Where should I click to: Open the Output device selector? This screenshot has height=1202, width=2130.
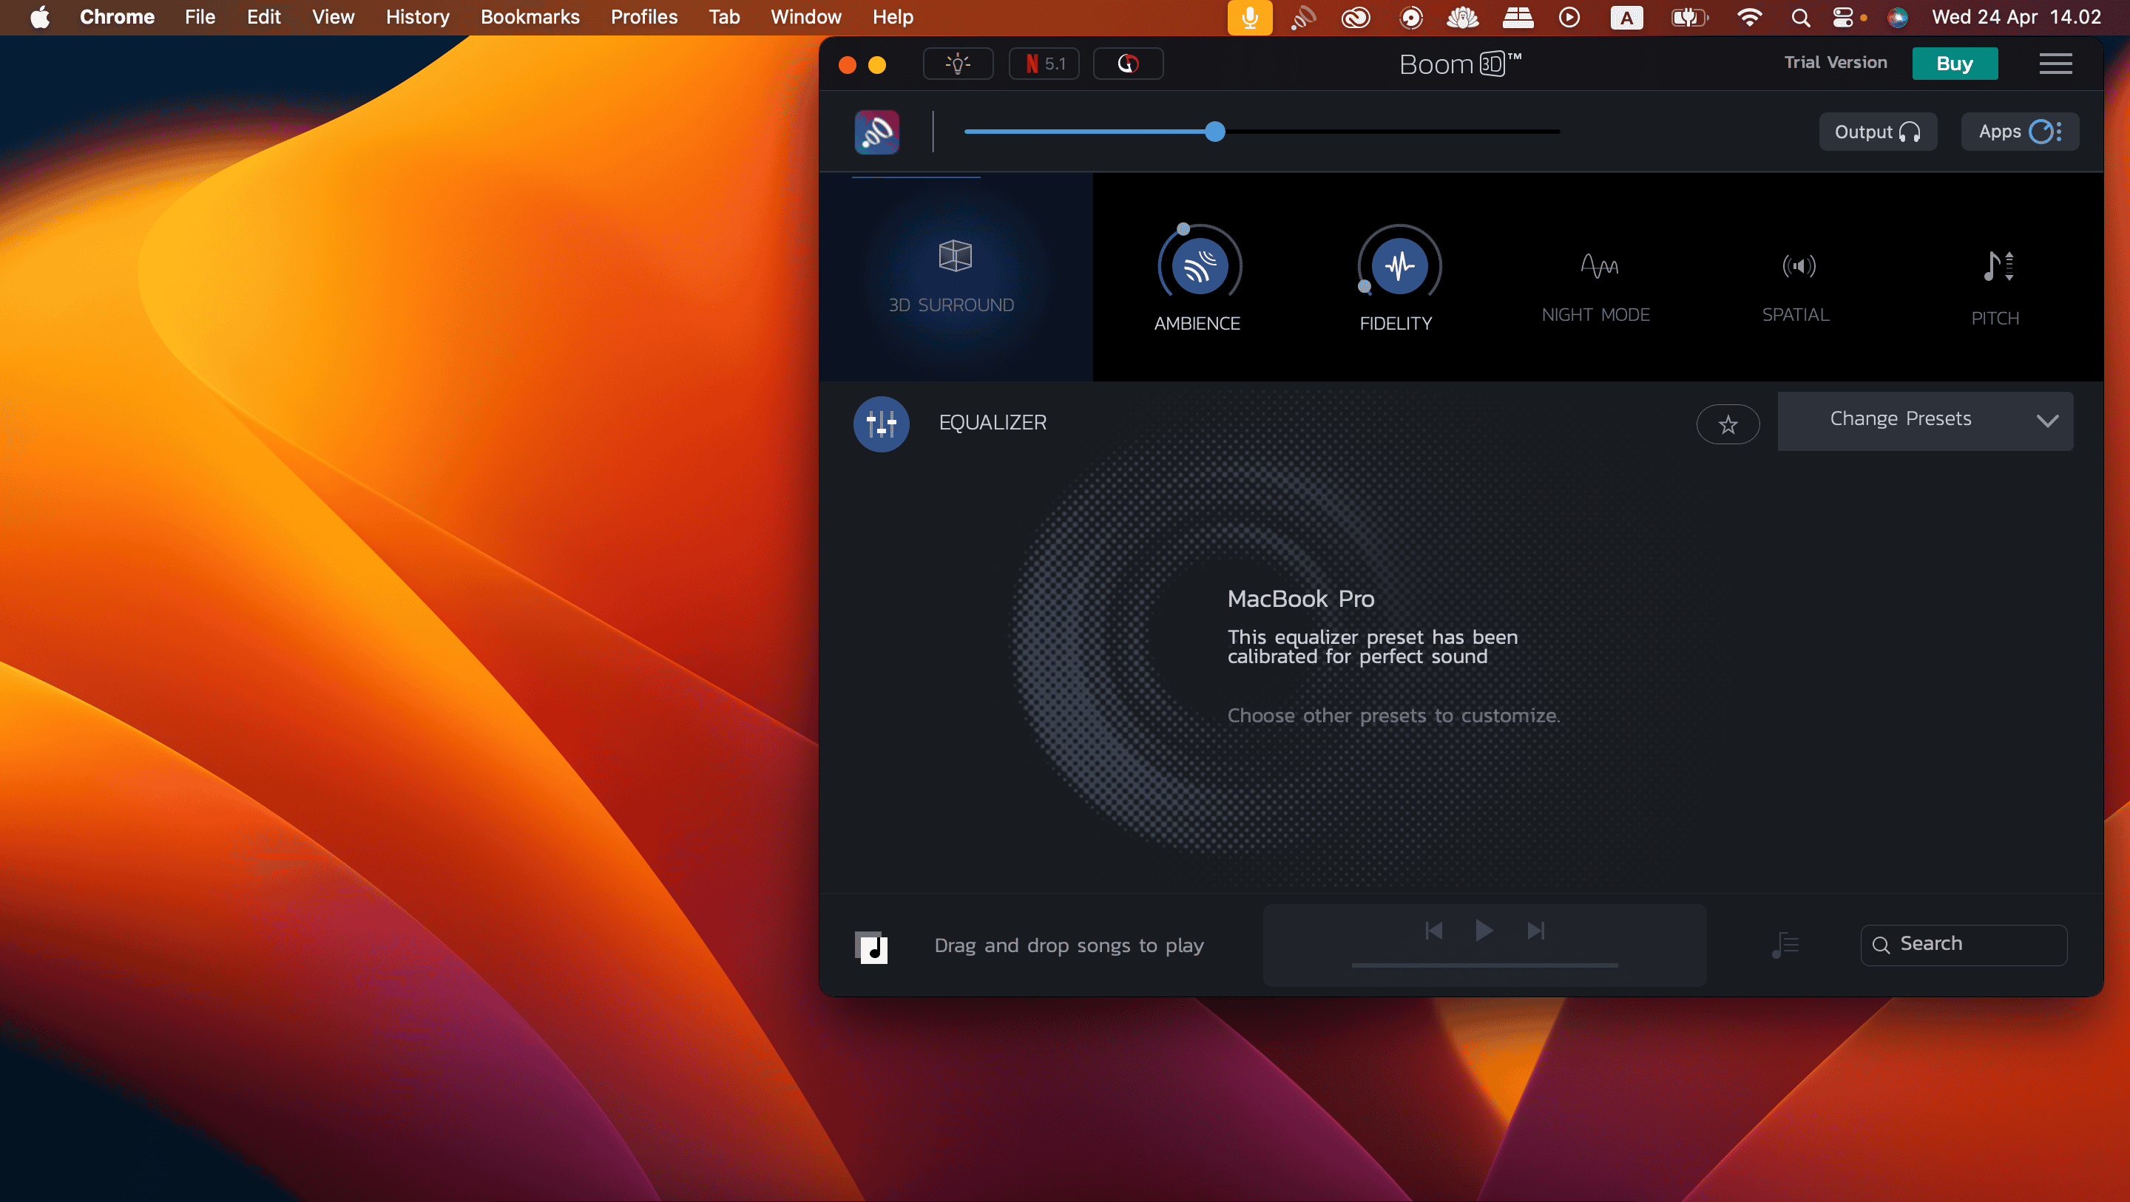1877,132
